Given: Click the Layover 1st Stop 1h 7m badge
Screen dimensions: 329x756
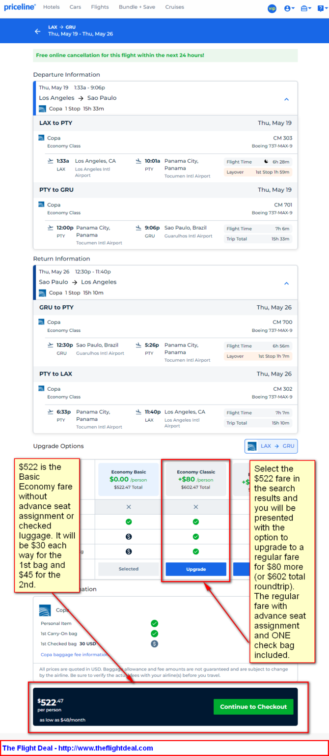Looking at the screenshot, I should point(258,356).
